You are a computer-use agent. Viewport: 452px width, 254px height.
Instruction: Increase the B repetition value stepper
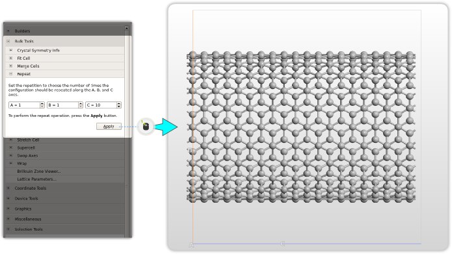pyautogui.click(x=81, y=103)
